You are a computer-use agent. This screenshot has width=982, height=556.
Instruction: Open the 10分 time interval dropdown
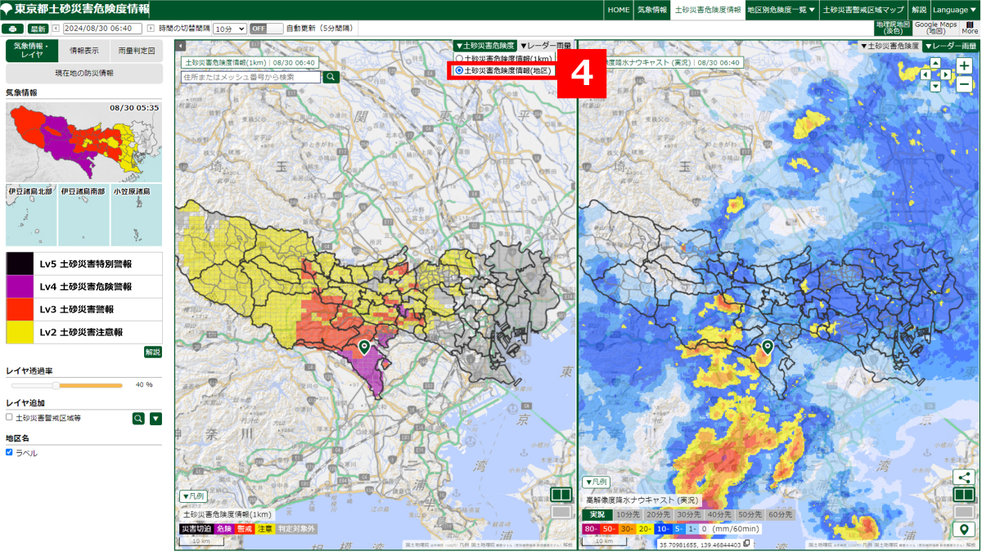(x=229, y=29)
